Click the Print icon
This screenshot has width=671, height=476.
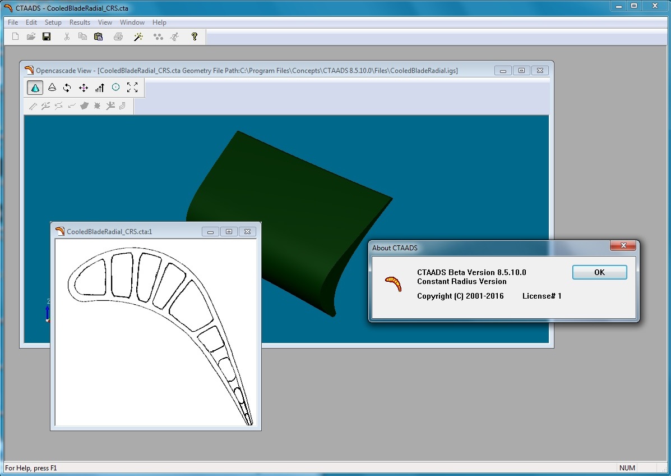click(x=118, y=37)
